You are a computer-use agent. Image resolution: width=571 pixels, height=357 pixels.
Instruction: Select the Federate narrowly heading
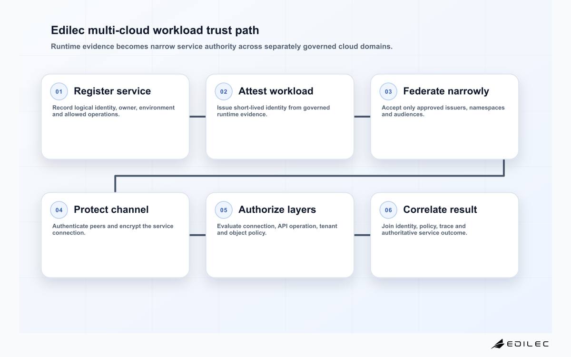click(446, 91)
